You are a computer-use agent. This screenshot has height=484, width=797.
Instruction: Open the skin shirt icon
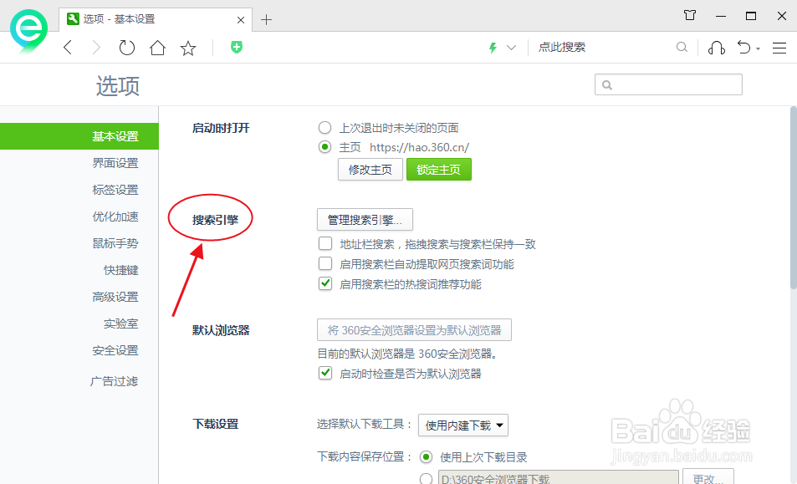[x=690, y=15]
